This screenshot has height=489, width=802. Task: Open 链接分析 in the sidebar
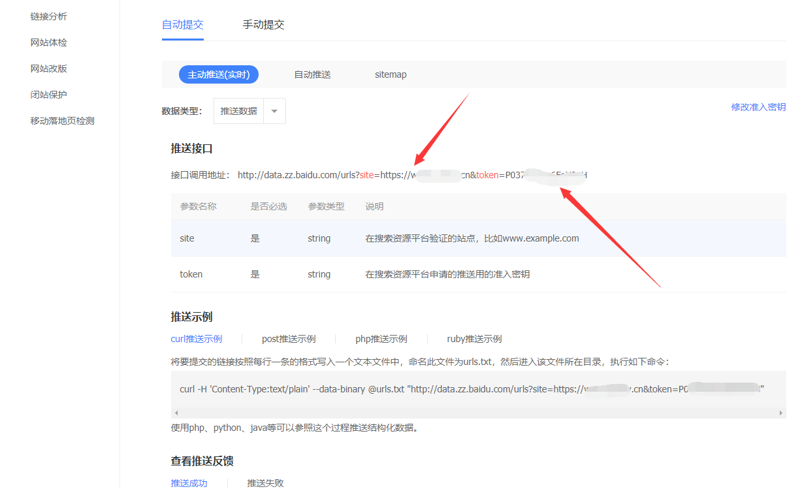[x=48, y=16]
